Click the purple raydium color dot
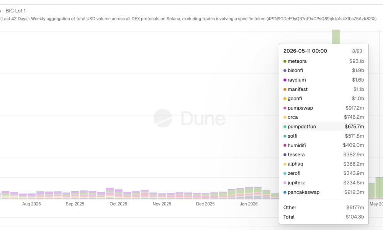 (x=285, y=80)
